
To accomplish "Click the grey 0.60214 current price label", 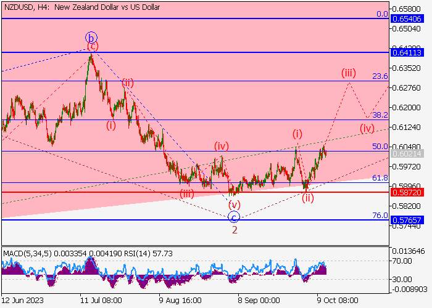I will 407,153.
